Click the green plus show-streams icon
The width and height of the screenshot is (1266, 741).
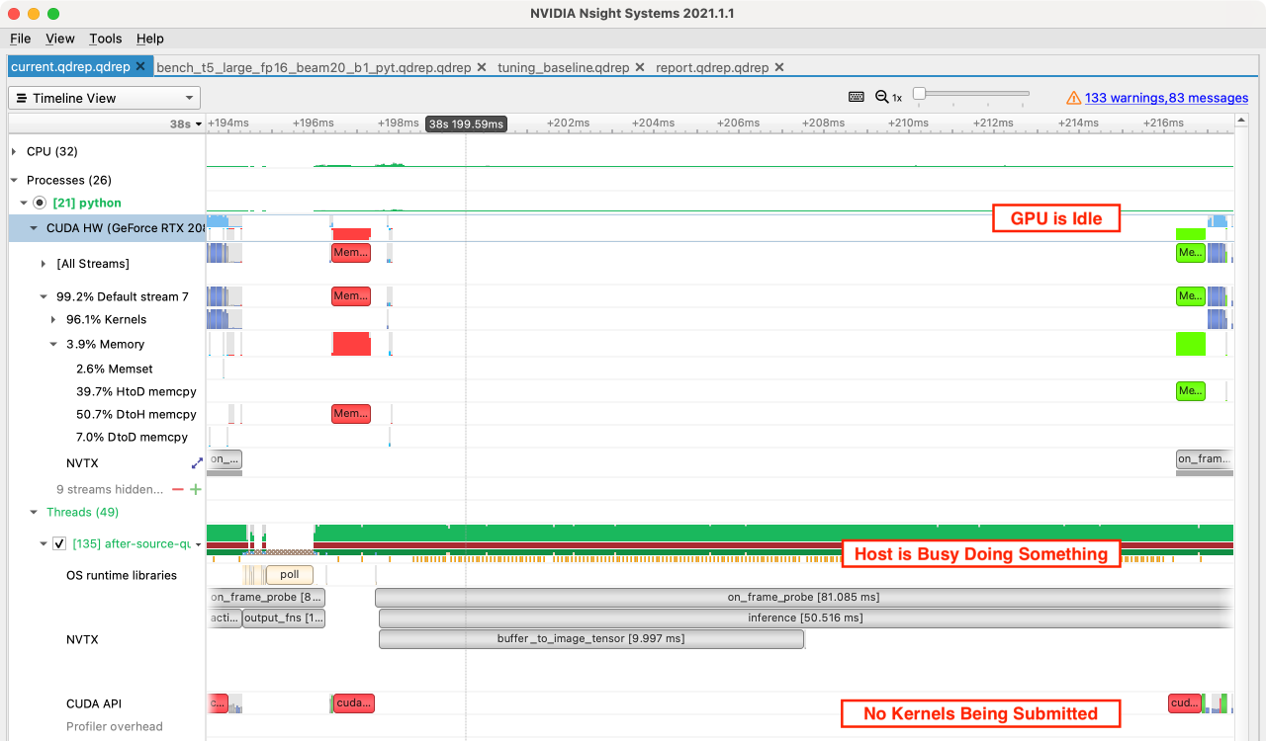[195, 489]
